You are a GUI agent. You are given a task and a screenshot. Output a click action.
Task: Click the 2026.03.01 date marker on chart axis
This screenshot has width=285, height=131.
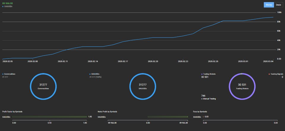tap(243, 61)
